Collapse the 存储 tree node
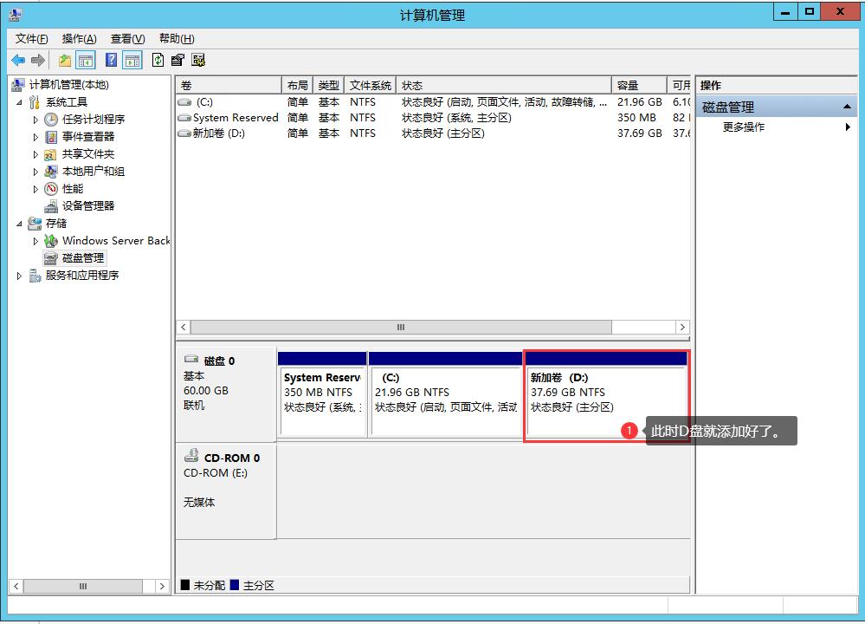 20,224
